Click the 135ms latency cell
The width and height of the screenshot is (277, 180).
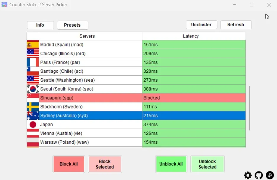[x=194, y=62]
